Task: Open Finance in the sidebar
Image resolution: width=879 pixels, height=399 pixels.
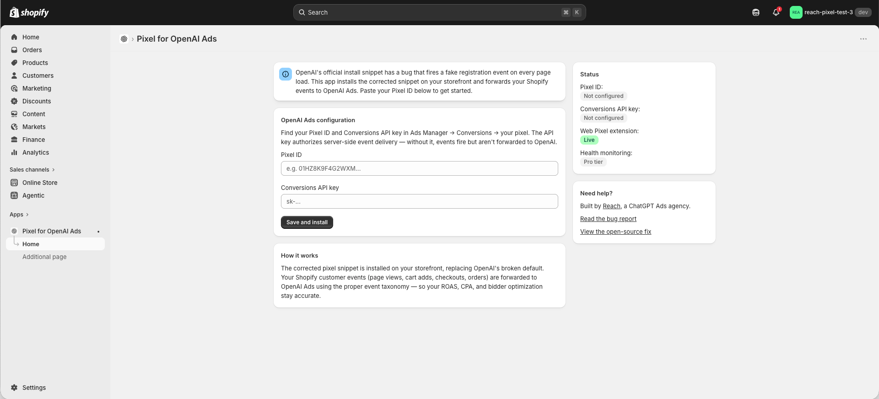Action: 33,140
